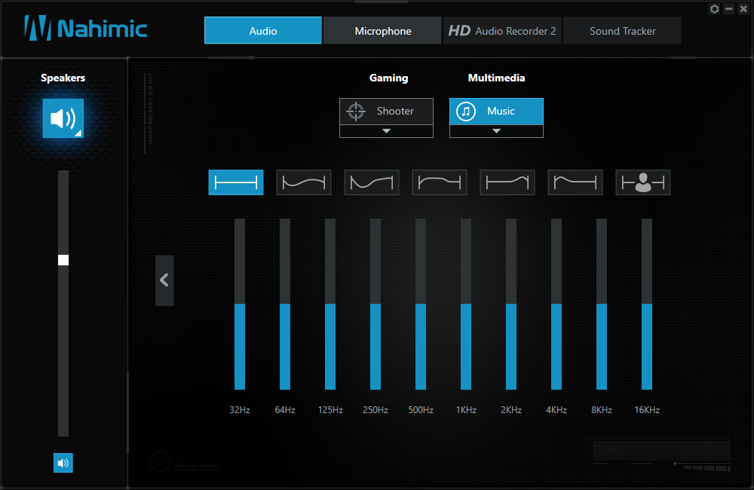Select the third equalizer curve preset
The image size is (754, 490).
pyautogui.click(x=372, y=182)
